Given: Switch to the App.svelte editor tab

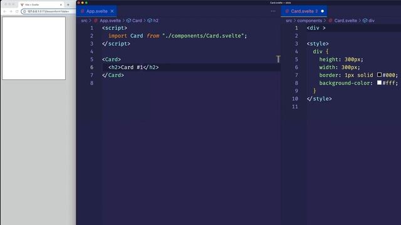Looking at the screenshot, I should pos(96,11).
